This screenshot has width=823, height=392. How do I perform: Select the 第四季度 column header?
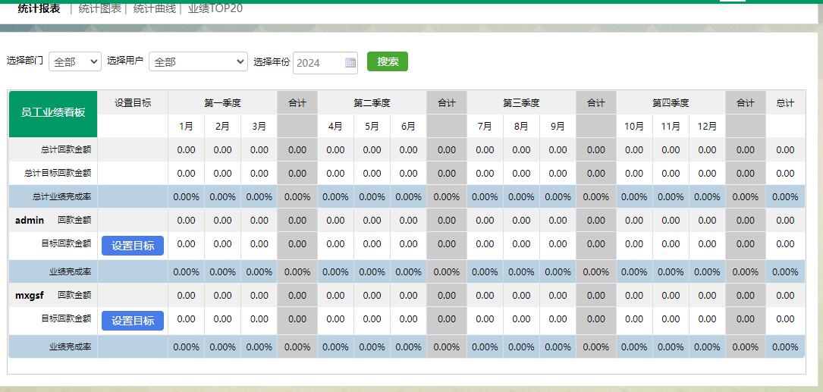(671, 103)
